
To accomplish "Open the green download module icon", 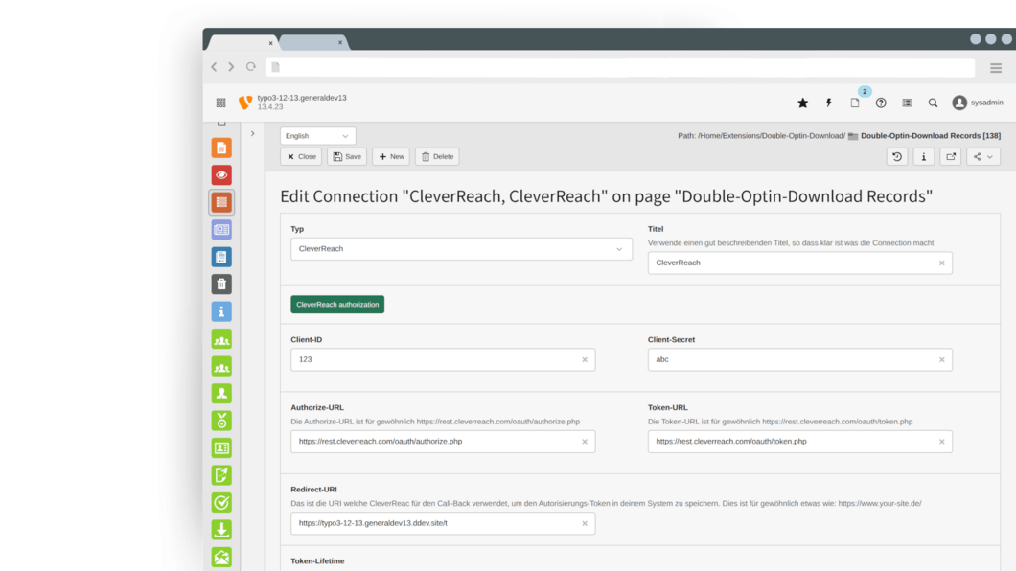I will (221, 529).
